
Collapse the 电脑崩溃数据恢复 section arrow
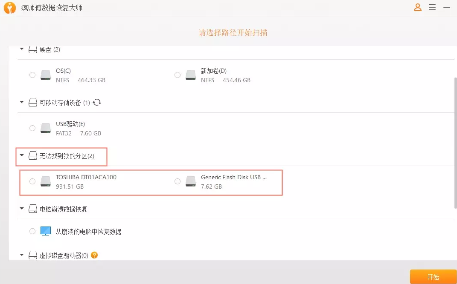(22, 209)
